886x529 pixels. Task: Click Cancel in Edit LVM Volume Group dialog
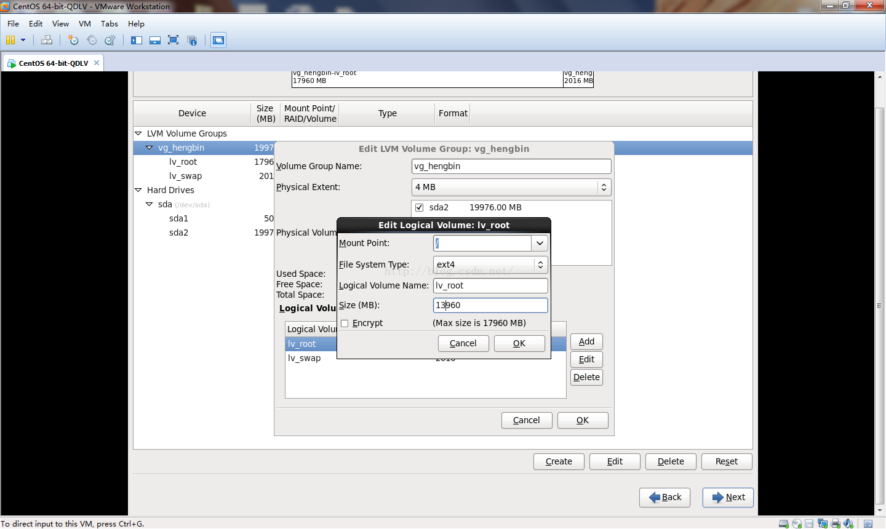click(527, 420)
